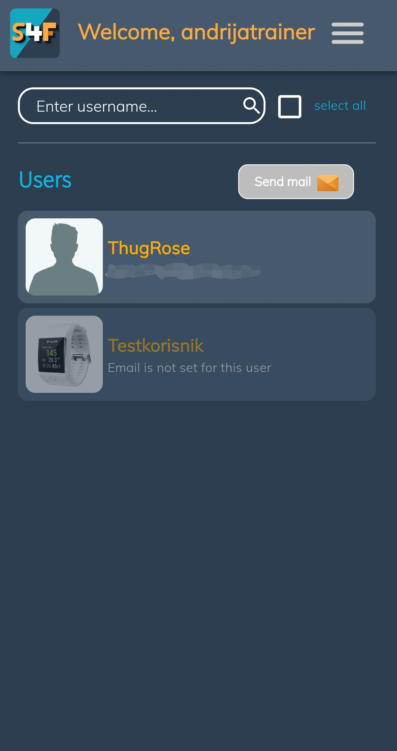Open Testkorisnik's Polar watch avatar
This screenshot has width=397, height=751.
pyautogui.click(x=64, y=354)
